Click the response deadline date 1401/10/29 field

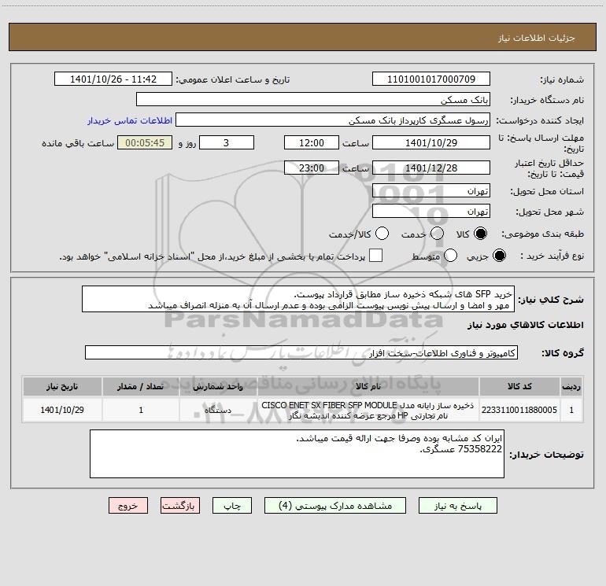430,142
